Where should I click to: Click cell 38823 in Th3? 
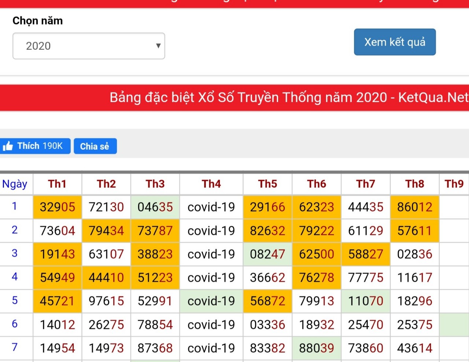155,254
